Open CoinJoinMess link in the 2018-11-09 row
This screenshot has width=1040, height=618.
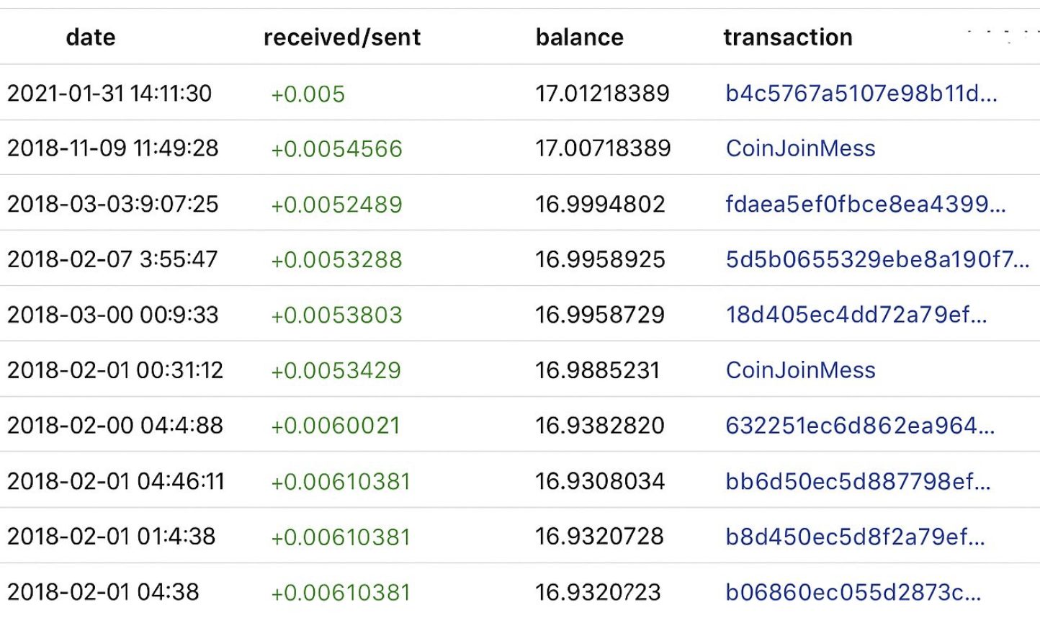click(800, 148)
